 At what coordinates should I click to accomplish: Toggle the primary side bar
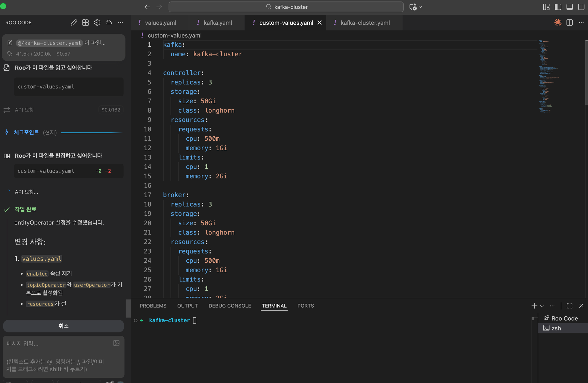[558, 7]
